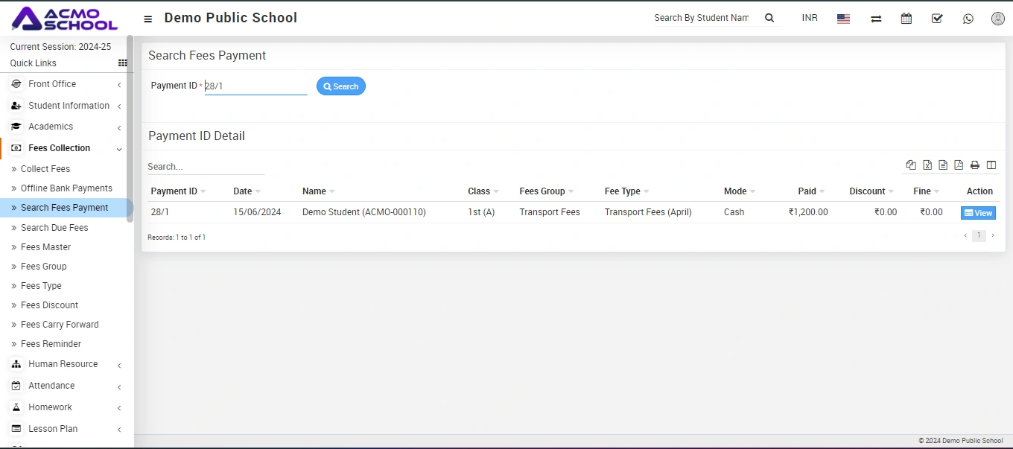Image resolution: width=1013 pixels, height=449 pixels.
Task: Click the Payment ID input field
Action: tap(255, 86)
